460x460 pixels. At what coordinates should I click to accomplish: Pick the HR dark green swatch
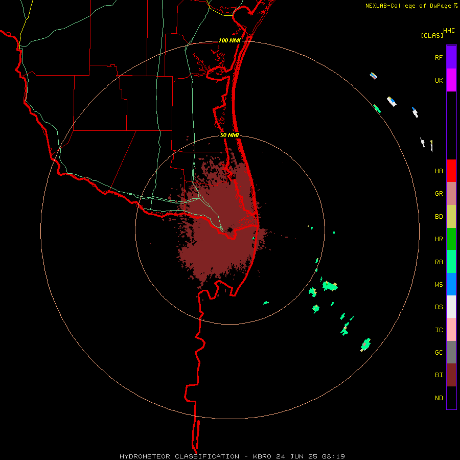click(451, 239)
